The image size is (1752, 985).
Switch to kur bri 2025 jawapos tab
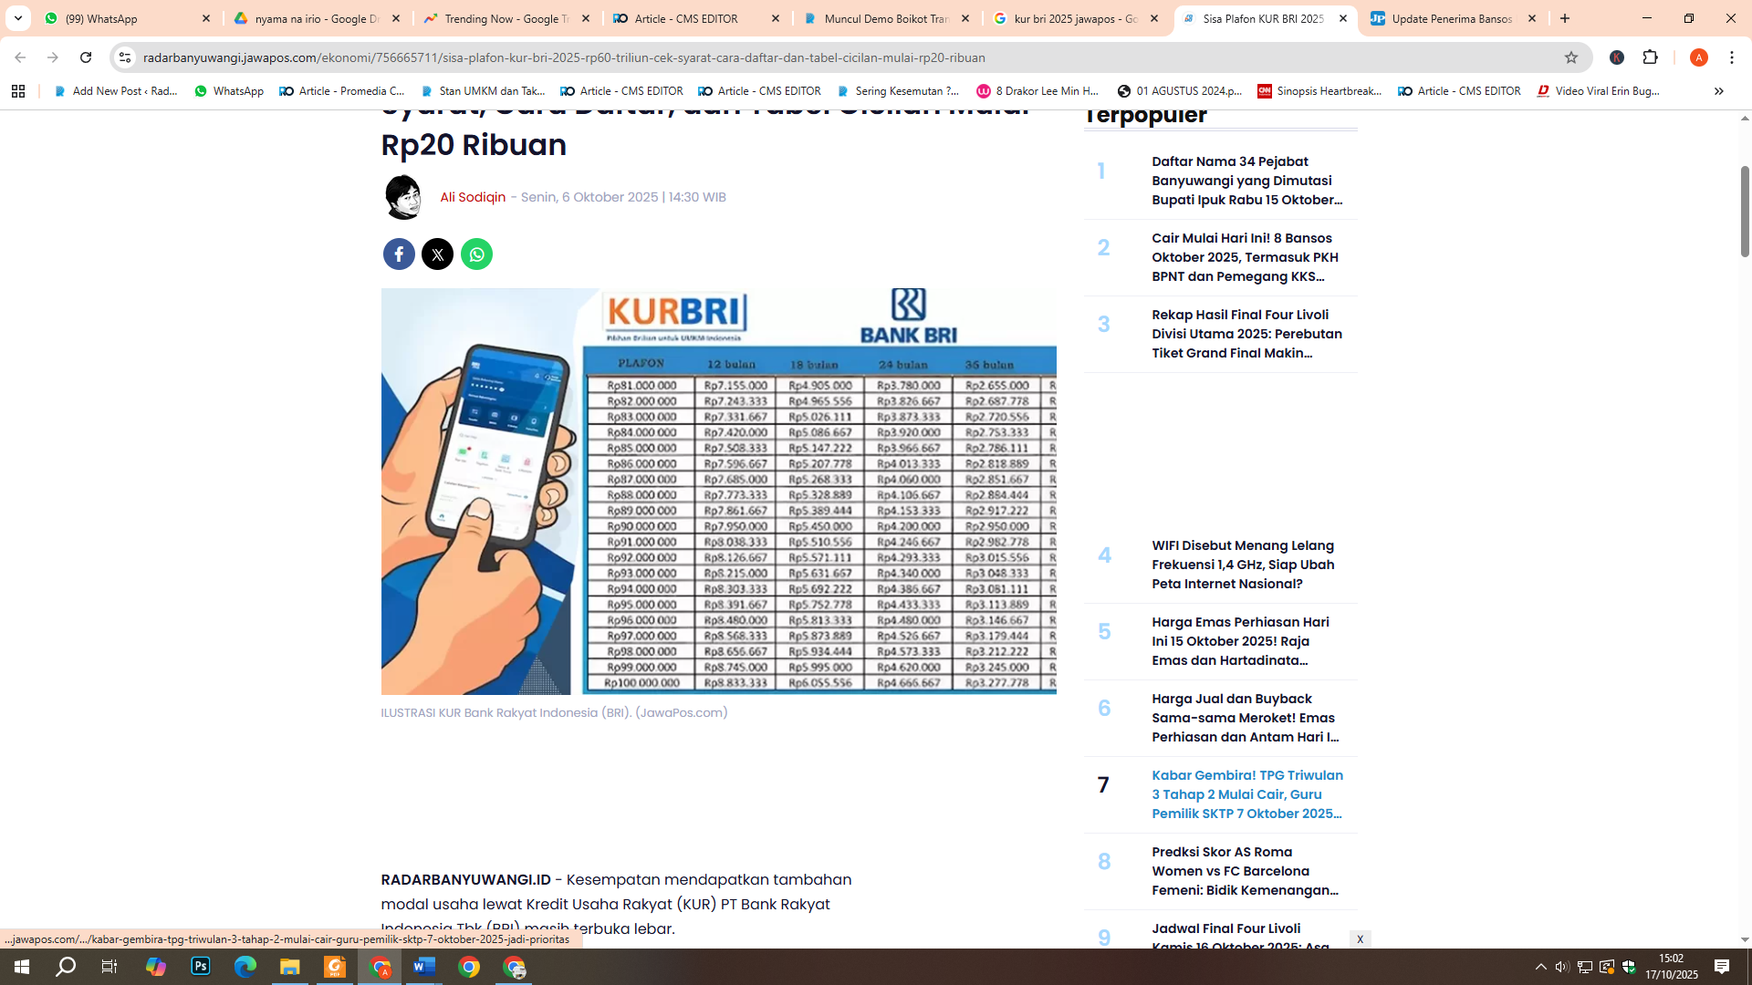[1077, 18]
